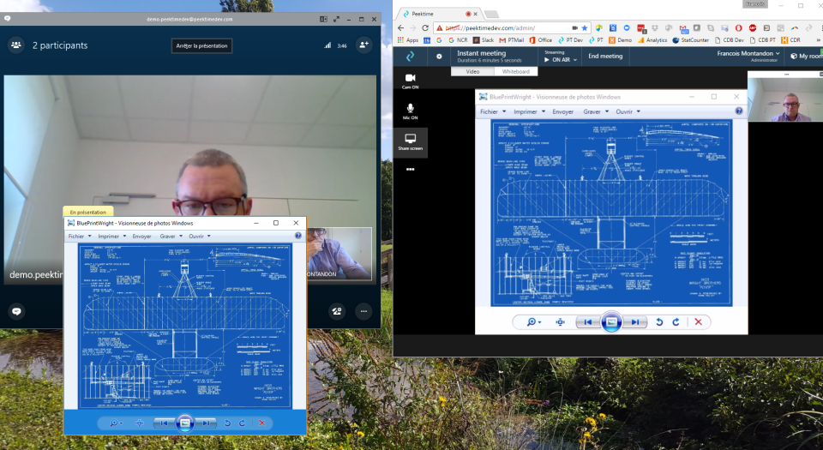This screenshot has height=450, width=823.
Task: Go to previous photo in presented Photo Viewer
Action: coord(164,423)
